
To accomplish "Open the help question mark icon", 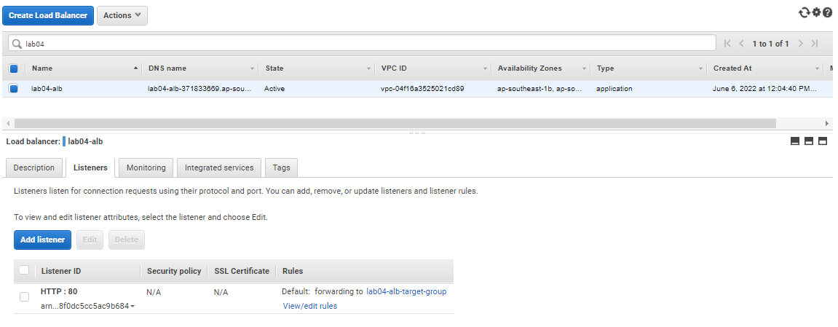I will point(827,12).
